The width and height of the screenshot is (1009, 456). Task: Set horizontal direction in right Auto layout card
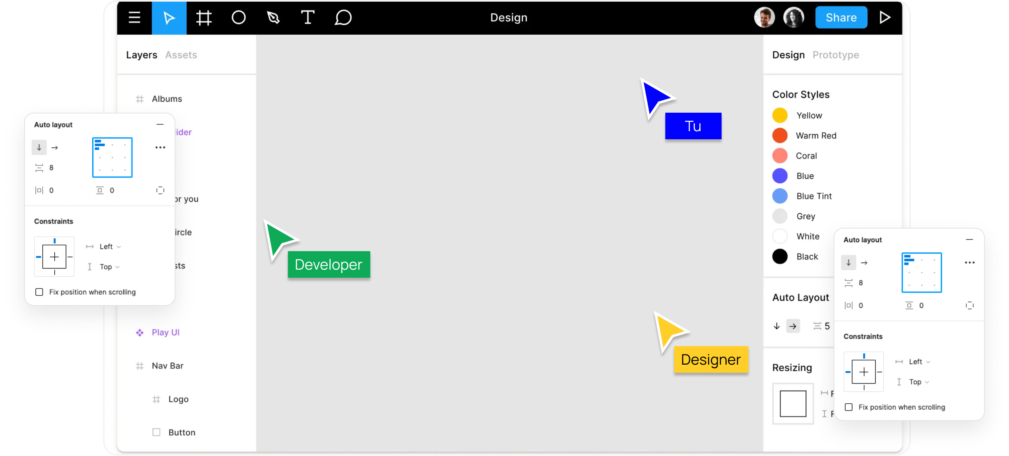(x=864, y=263)
